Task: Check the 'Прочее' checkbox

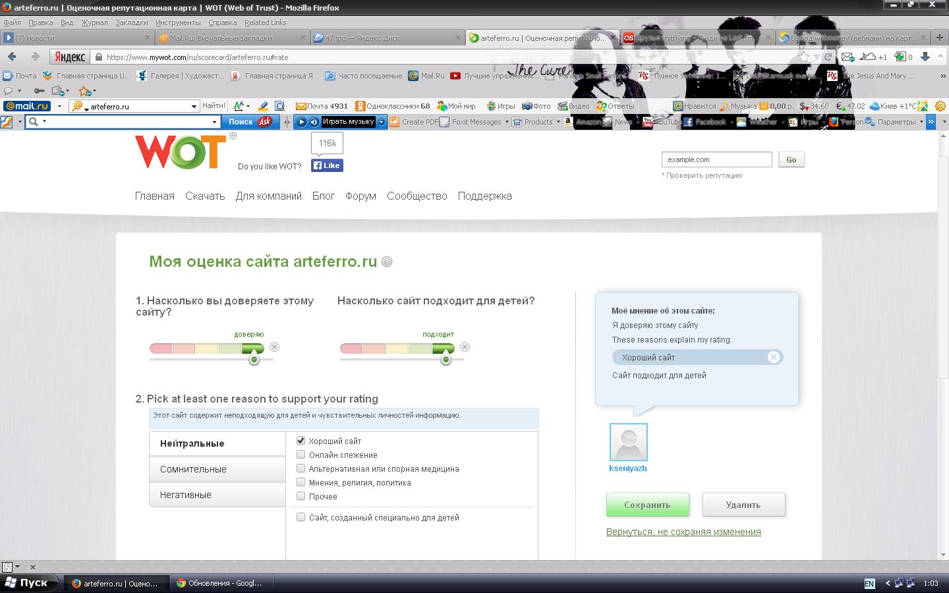Action: 301,496
